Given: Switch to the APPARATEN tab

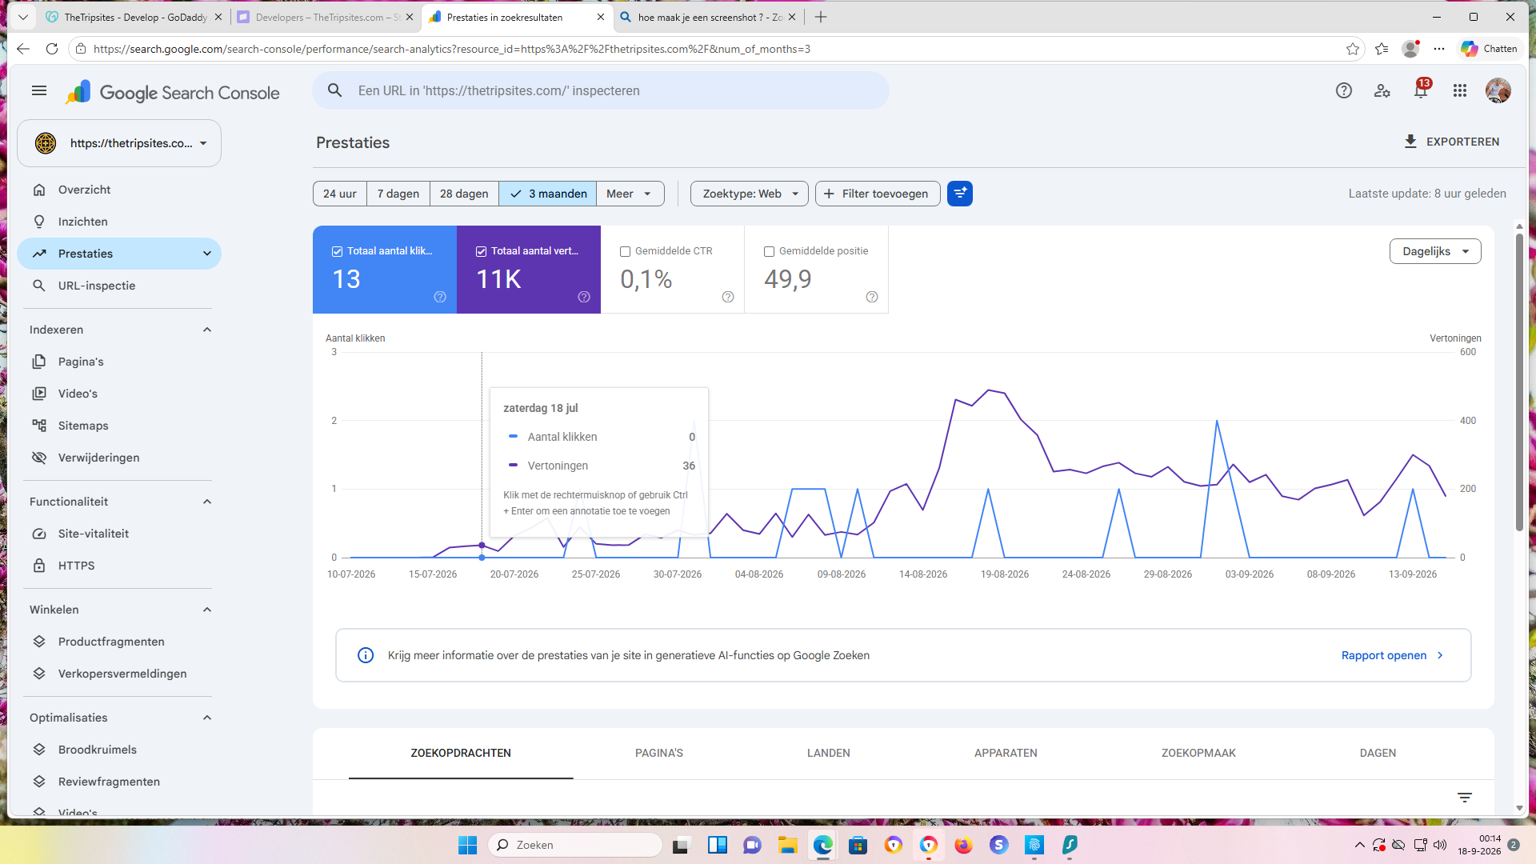Looking at the screenshot, I should pos(1006,753).
